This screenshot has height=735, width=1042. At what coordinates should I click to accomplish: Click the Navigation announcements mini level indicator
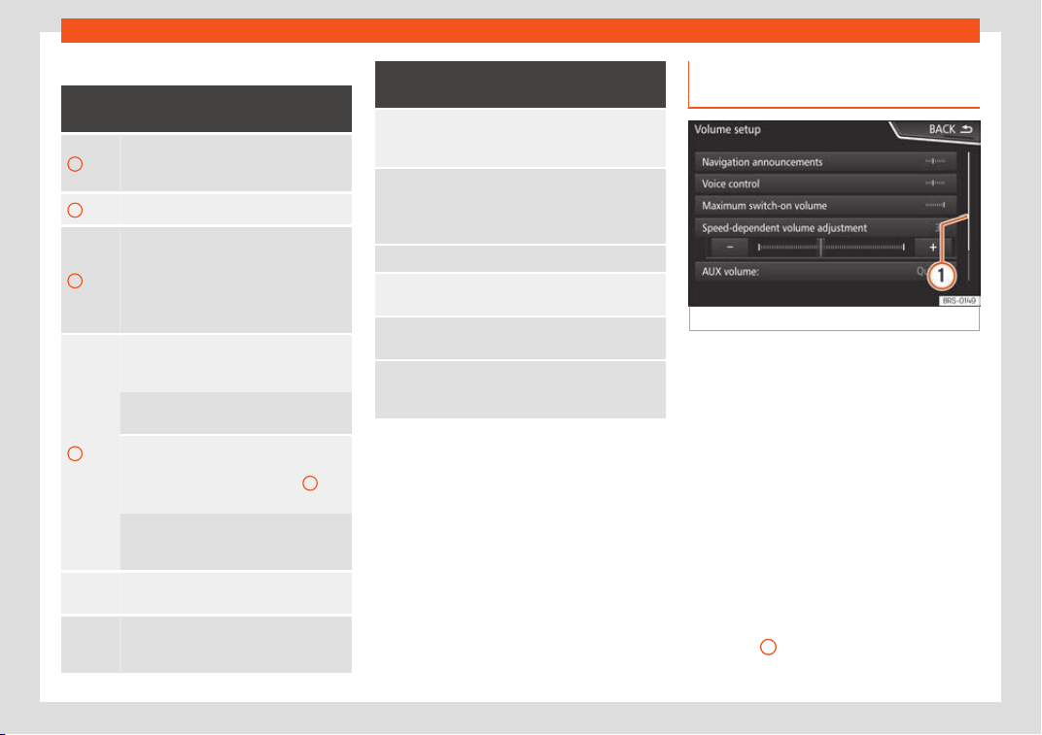pyautogui.click(x=935, y=161)
